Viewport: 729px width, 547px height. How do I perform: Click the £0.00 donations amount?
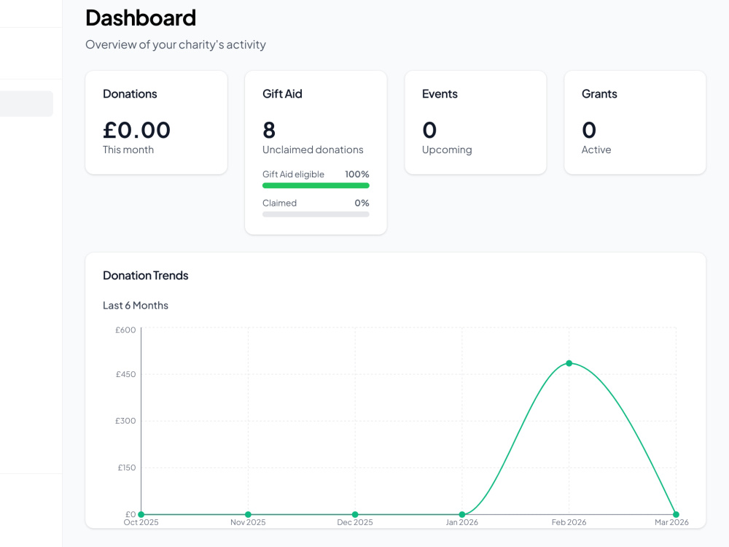pyautogui.click(x=137, y=131)
